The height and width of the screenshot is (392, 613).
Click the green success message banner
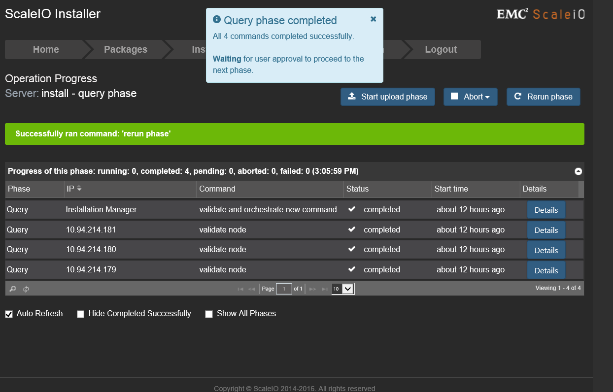pos(295,134)
